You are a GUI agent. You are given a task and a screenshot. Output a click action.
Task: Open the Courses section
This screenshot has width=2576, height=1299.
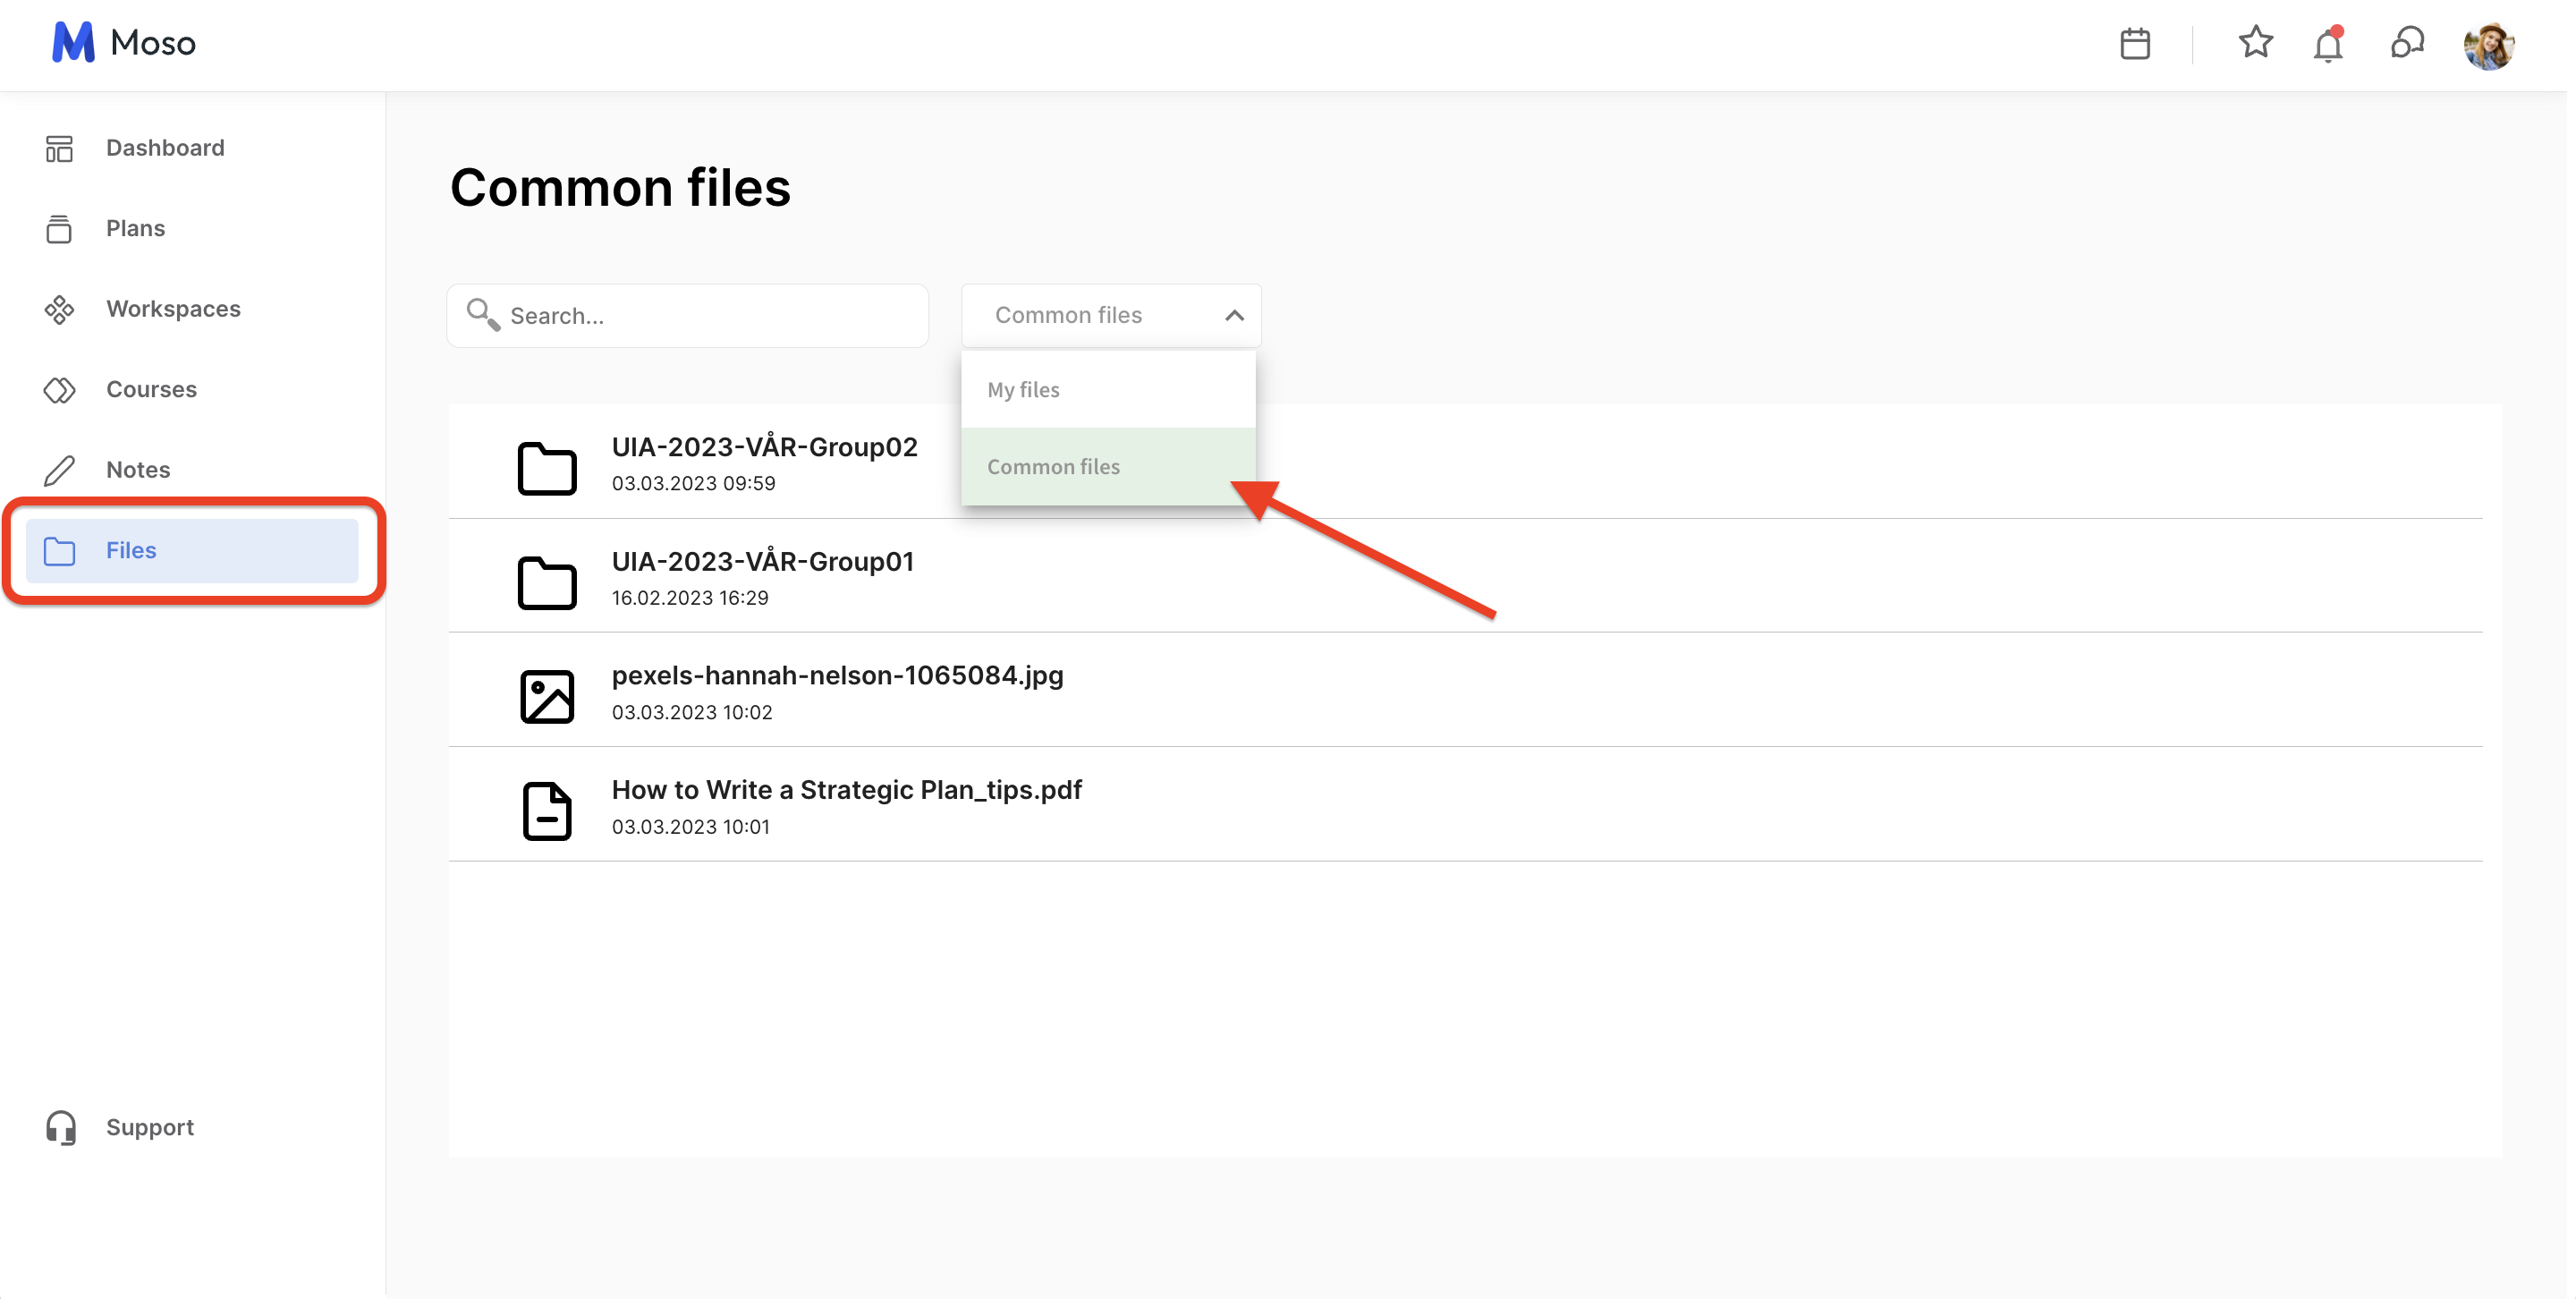click(x=151, y=389)
